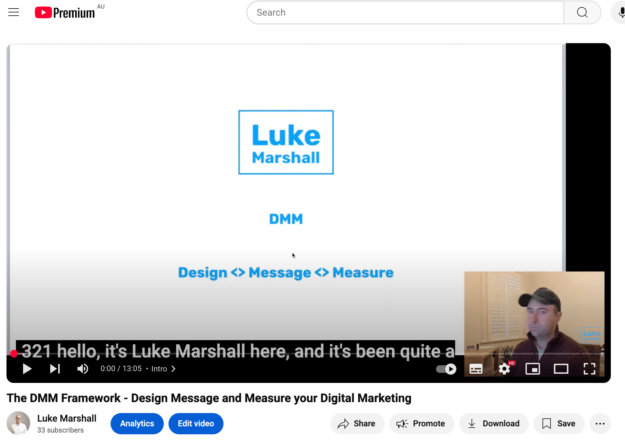Switch to theater mode
625x442 pixels.
pos(561,369)
